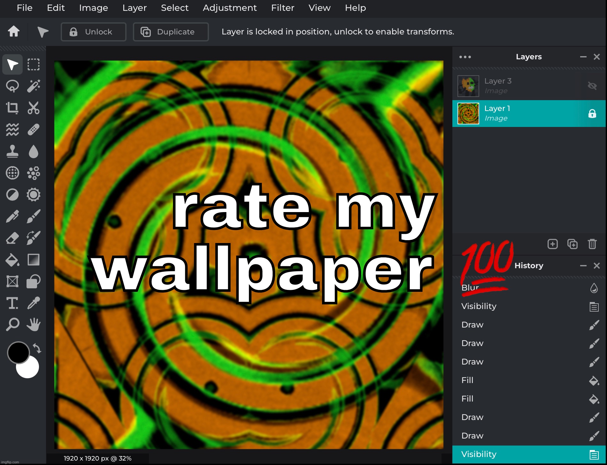Viewport: 607px width, 465px height.
Task: Select the Cutout scissors tool
Action: [x=34, y=108]
